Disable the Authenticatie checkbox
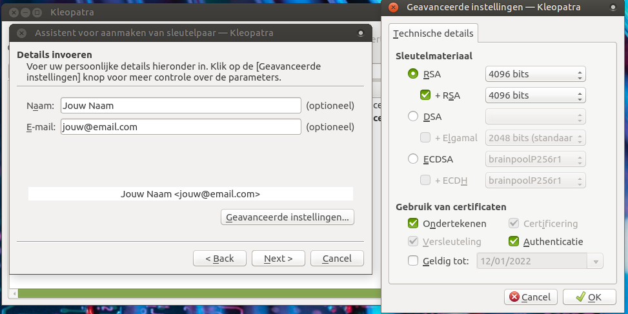 point(514,242)
